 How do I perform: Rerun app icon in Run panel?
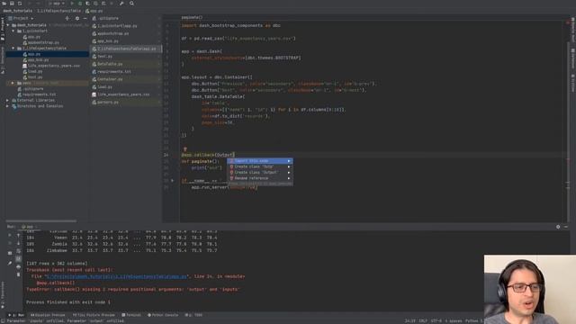[x=10, y=235]
